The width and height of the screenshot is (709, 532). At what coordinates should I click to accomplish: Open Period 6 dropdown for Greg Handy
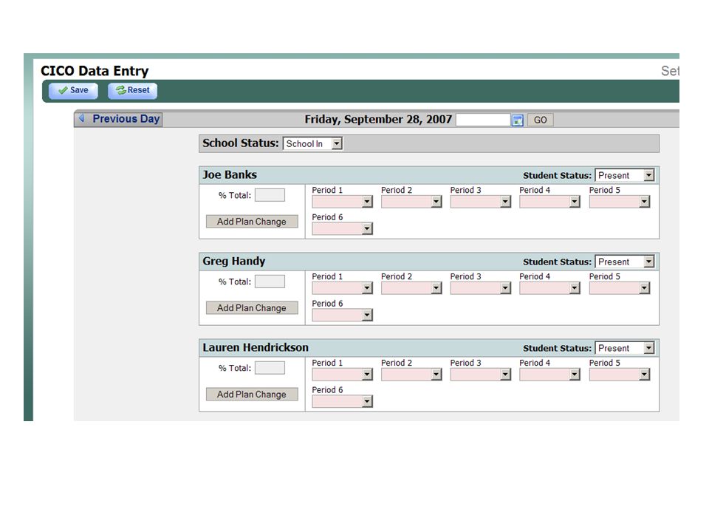pyautogui.click(x=342, y=316)
